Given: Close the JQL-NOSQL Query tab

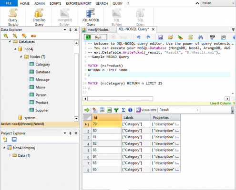Looking at the screenshot, I should point(153,29).
